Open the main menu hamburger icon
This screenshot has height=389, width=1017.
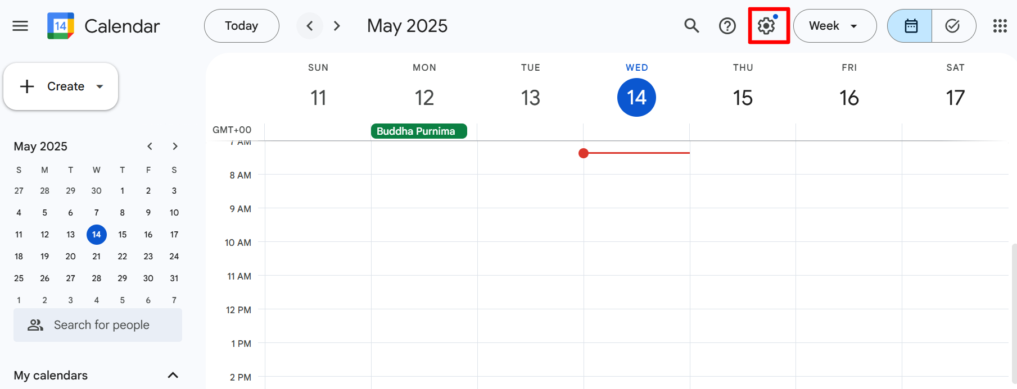(20, 26)
